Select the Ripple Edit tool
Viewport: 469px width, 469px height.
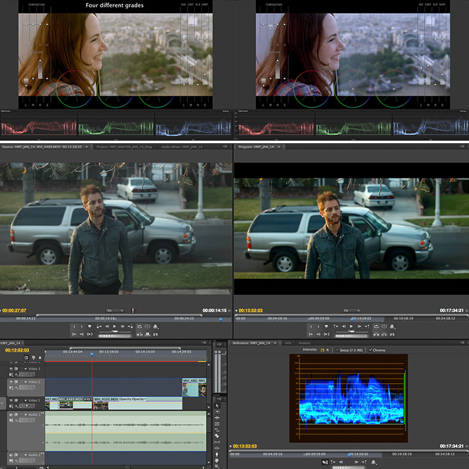click(217, 418)
